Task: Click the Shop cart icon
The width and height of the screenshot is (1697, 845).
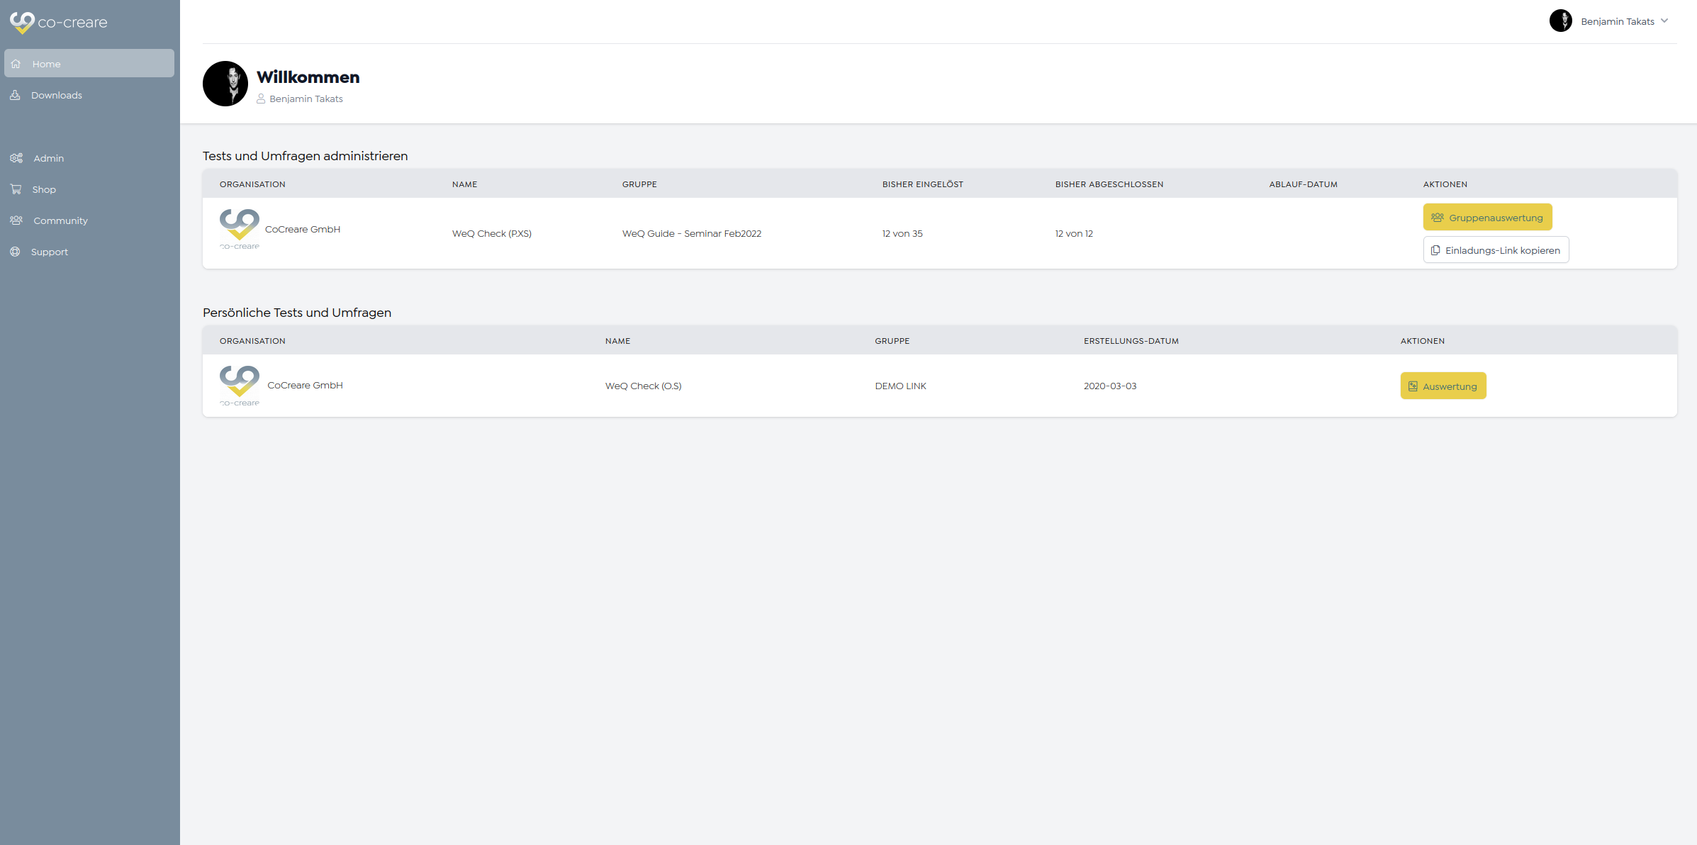Action: (x=16, y=189)
